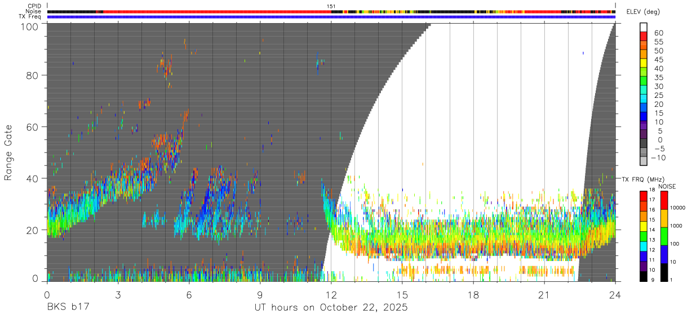Click the red 18 MHz frequency swatch

tap(644, 196)
